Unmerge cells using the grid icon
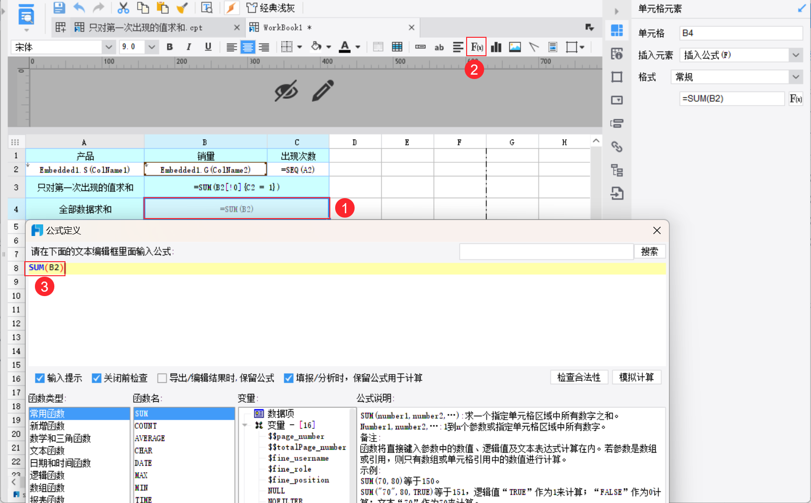Viewport: 811px width, 503px height. pos(397,47)
